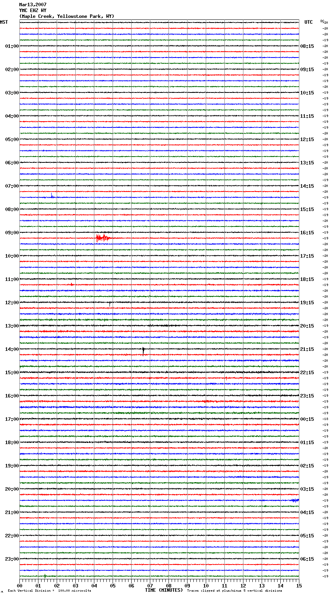Select the 23:00 MST time label
The width and height of the screenshot is (330, 596).
(x=12, y=559)
